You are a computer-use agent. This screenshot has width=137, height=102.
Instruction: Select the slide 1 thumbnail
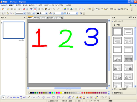pos(14,30)
